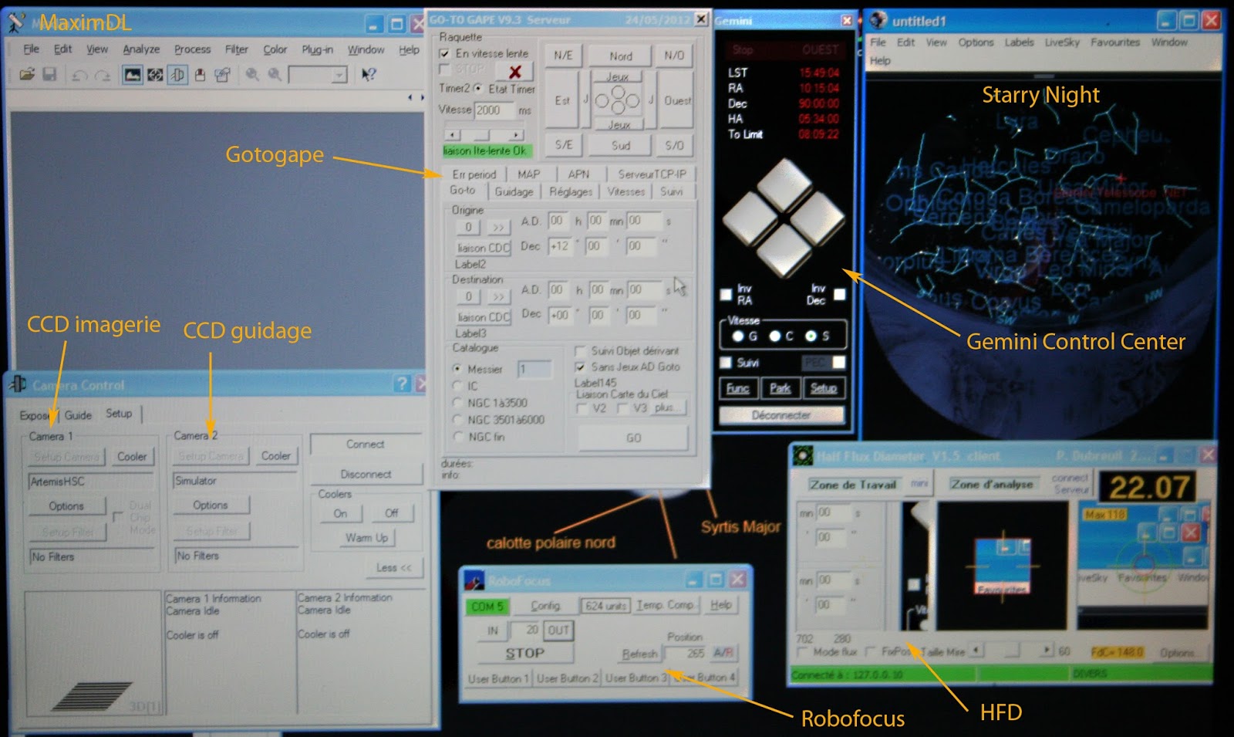Click the left diamond direction pad in Gemini

[x=750, y=218]
